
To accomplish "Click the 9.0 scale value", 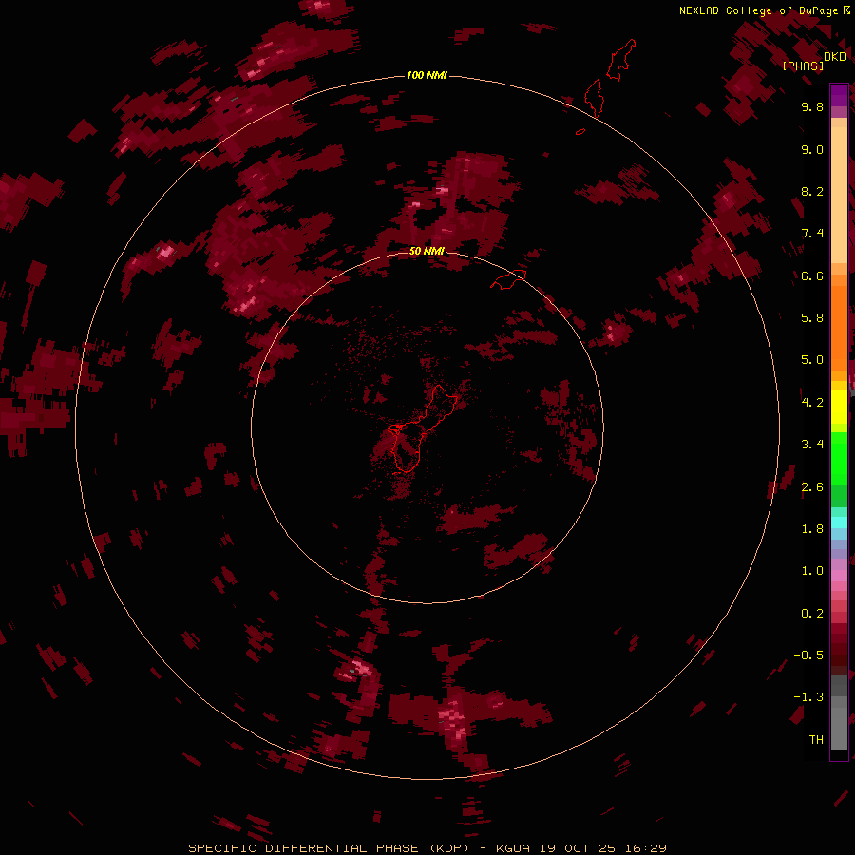I will (x=812, y=149).
